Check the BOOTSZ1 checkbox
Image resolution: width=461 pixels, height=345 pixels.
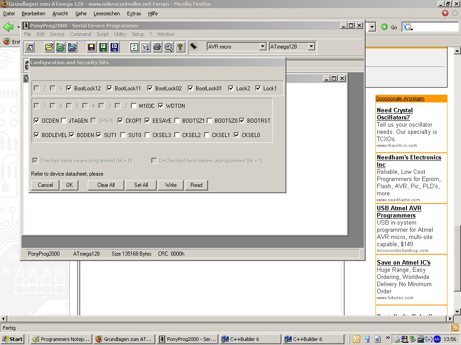click(x=177, y=120)
